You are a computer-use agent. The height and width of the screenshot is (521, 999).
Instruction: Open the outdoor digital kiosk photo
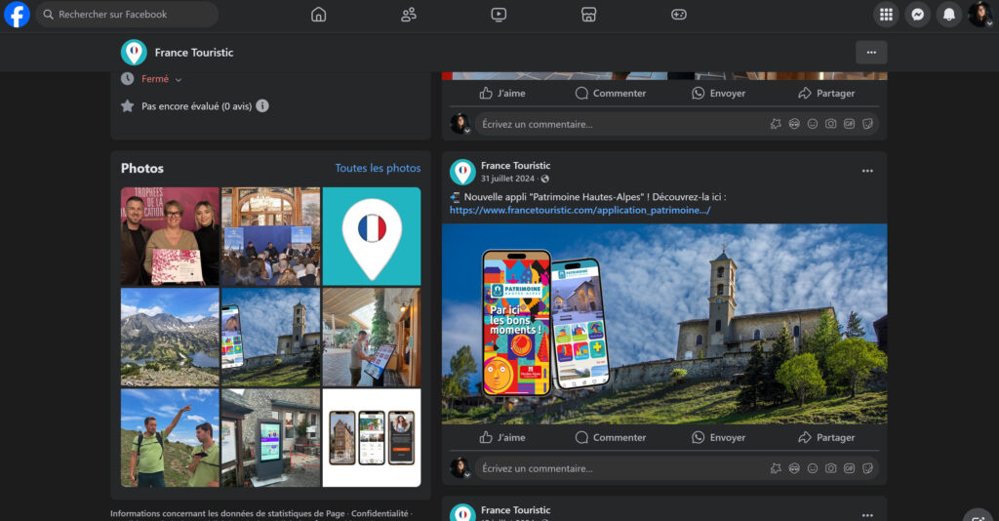click(x=271, y=437)
